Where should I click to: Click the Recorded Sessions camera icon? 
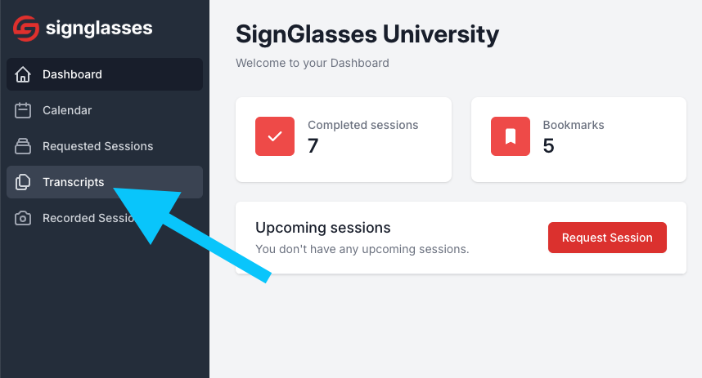click(23, 218)
